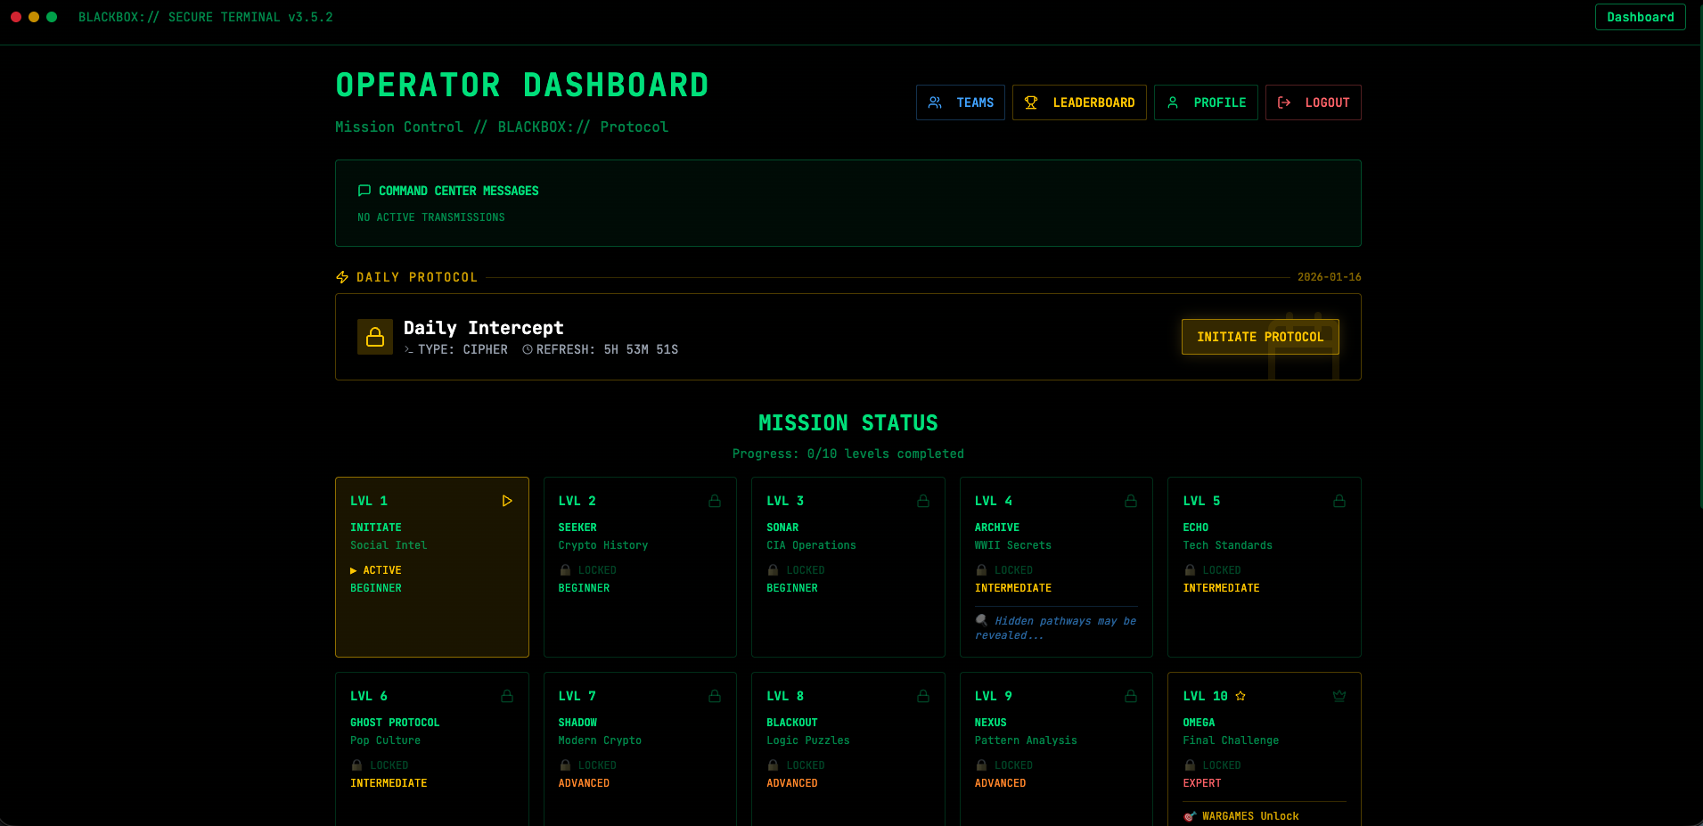Click the padlock icon on the Daily Intercept card
The image size is (1703, 826).
coord(375,336)
